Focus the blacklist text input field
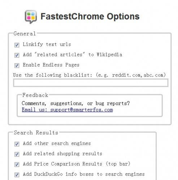 (x=91, y=83)
